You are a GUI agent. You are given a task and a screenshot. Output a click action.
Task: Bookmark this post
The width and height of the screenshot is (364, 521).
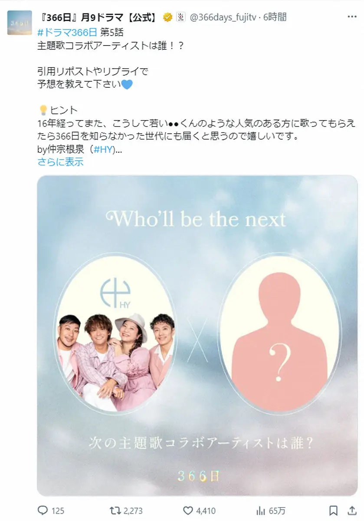point(333,510)
